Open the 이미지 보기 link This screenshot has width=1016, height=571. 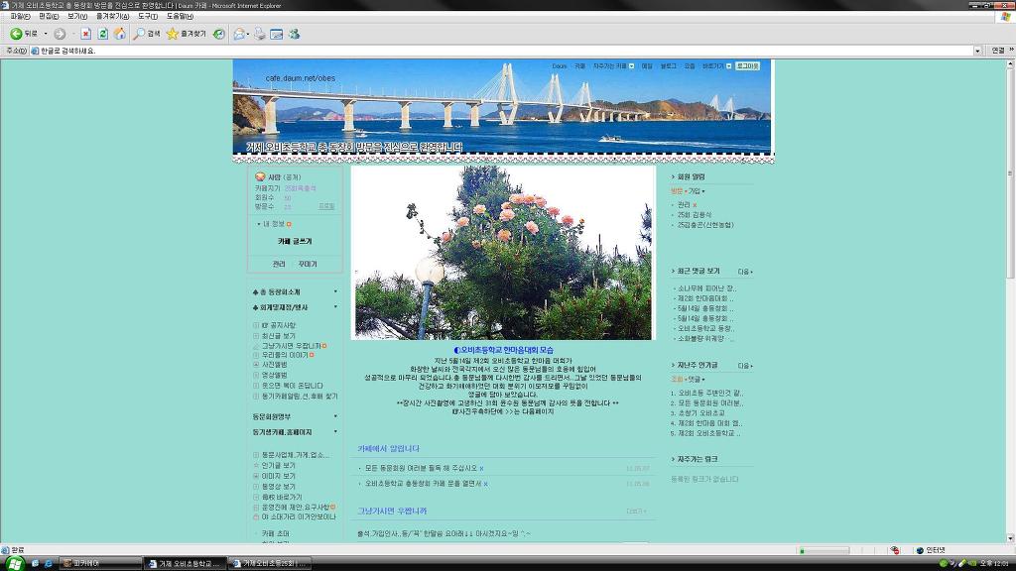tap(279, 476)
